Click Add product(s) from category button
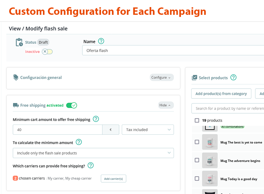The width and height of the screenshot is (264, 194). 221,93
